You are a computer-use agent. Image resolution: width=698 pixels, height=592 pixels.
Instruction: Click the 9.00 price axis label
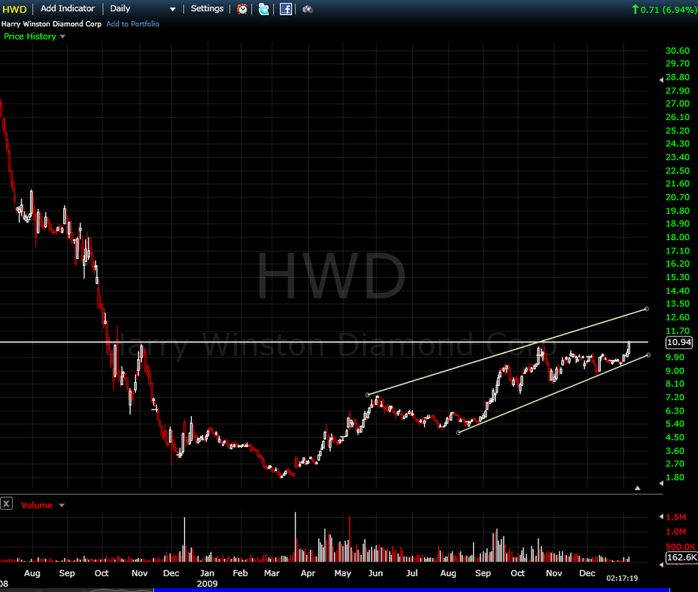click(x=675, y=371)
